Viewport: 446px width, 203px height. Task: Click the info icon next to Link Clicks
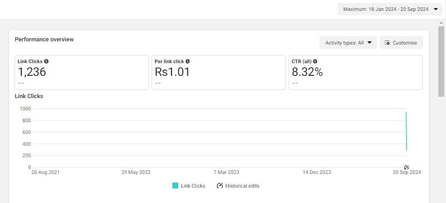[x=46, y=61]
